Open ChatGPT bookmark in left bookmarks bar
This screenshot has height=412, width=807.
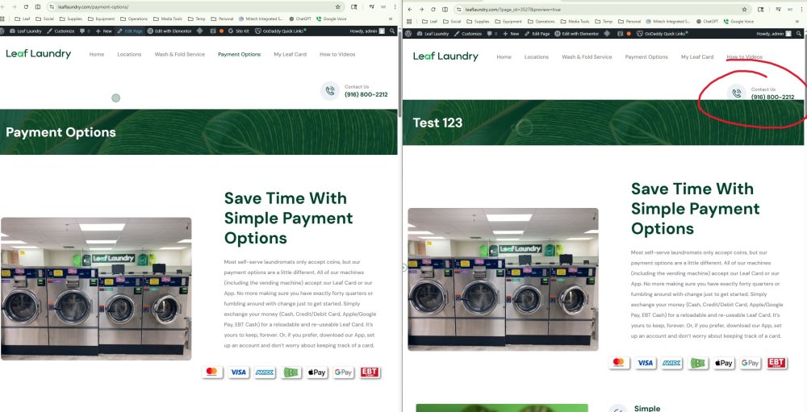(303, 19)
